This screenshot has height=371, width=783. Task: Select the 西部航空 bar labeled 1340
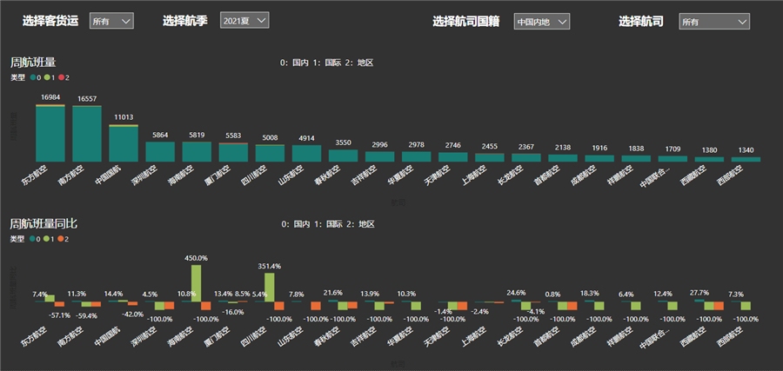click(x=746, y=159)
